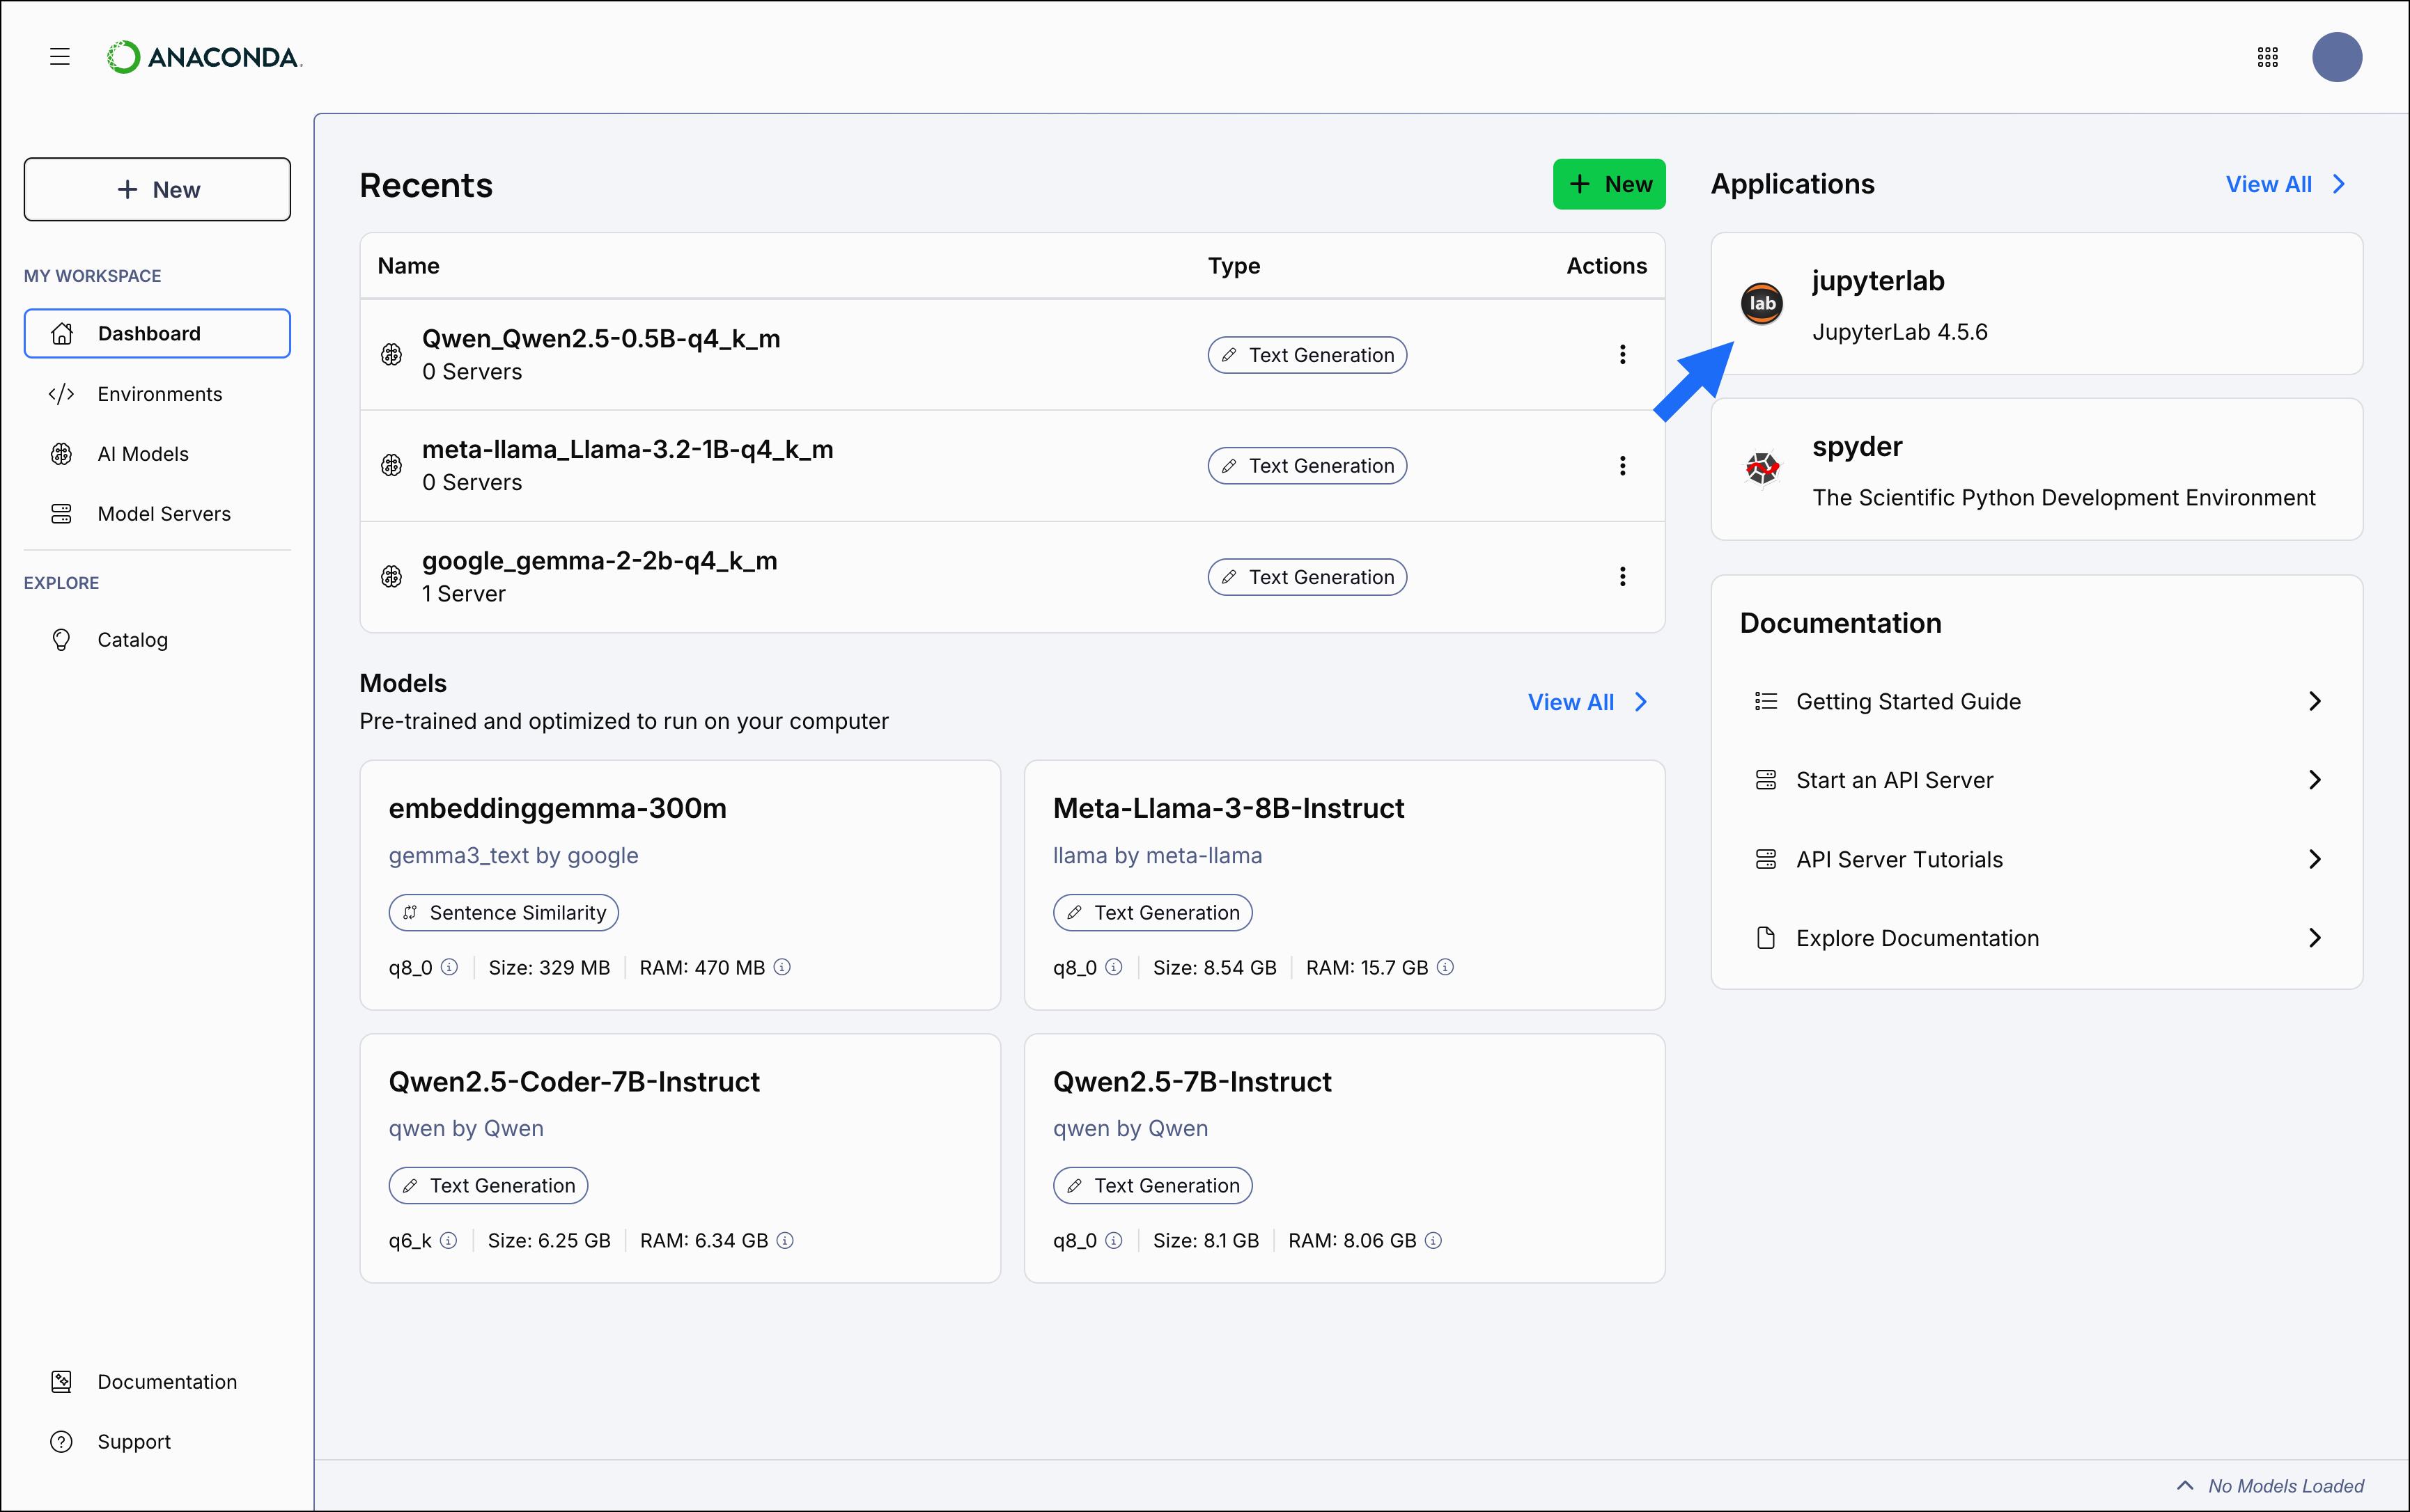This screenshot has width=2410, height=1512.
Task: Click Text Generation tag on Qwen2.5-Coder-7B-Instruct card
Action: 488,1185
